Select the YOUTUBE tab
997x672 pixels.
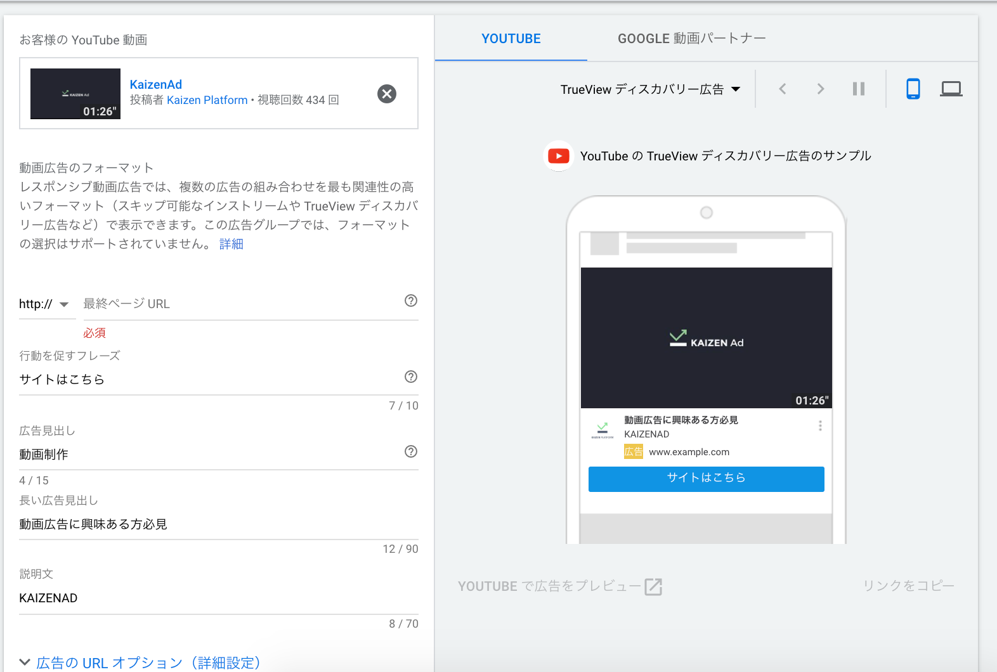click(x=511, y=39)
